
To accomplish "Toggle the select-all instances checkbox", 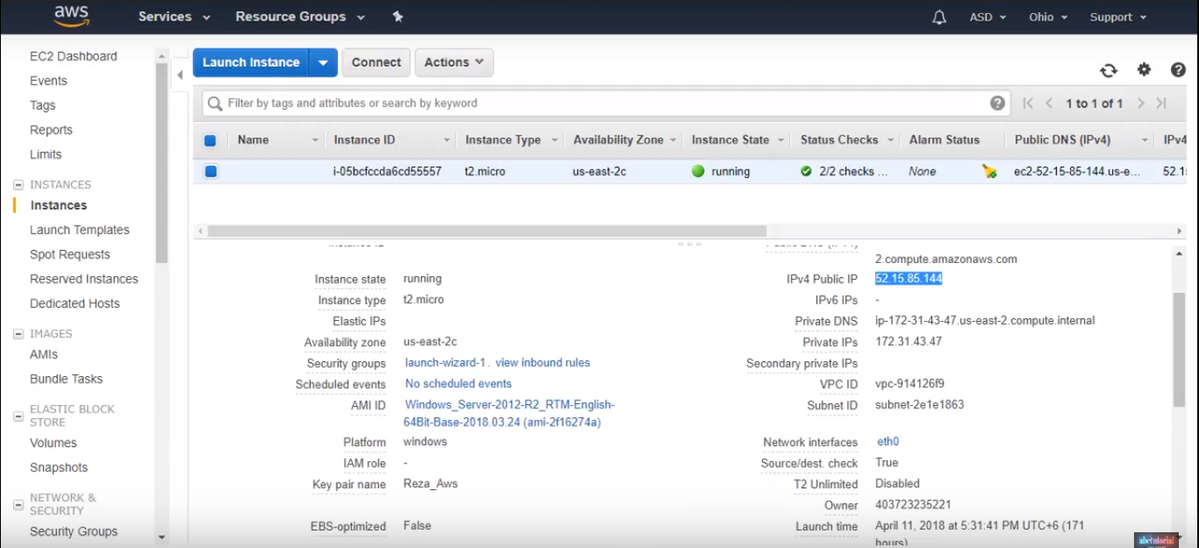I will tap(210, 140).
